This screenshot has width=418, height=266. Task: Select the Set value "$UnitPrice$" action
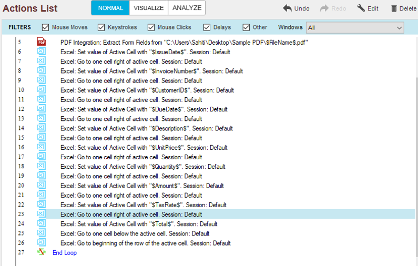point(144,148)
